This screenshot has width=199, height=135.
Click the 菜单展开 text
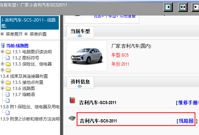click(x=14, y=34)
